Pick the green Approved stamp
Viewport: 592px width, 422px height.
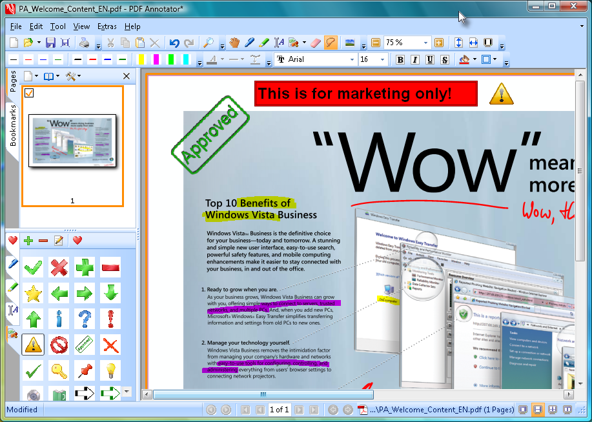(84, 345)
